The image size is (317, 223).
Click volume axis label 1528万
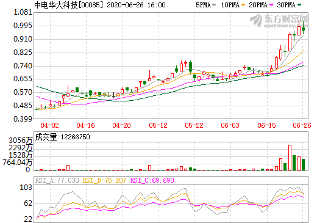(21, 155)
